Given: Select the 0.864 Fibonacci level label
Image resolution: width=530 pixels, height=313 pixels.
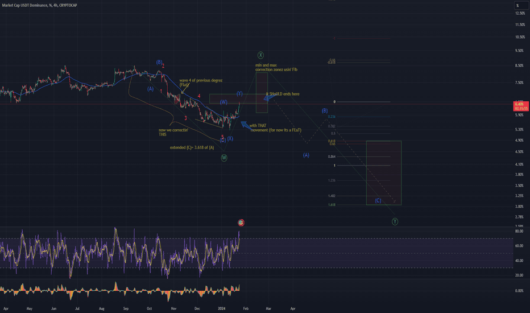Looking at the screenshot, I should (x=332, y=156).
